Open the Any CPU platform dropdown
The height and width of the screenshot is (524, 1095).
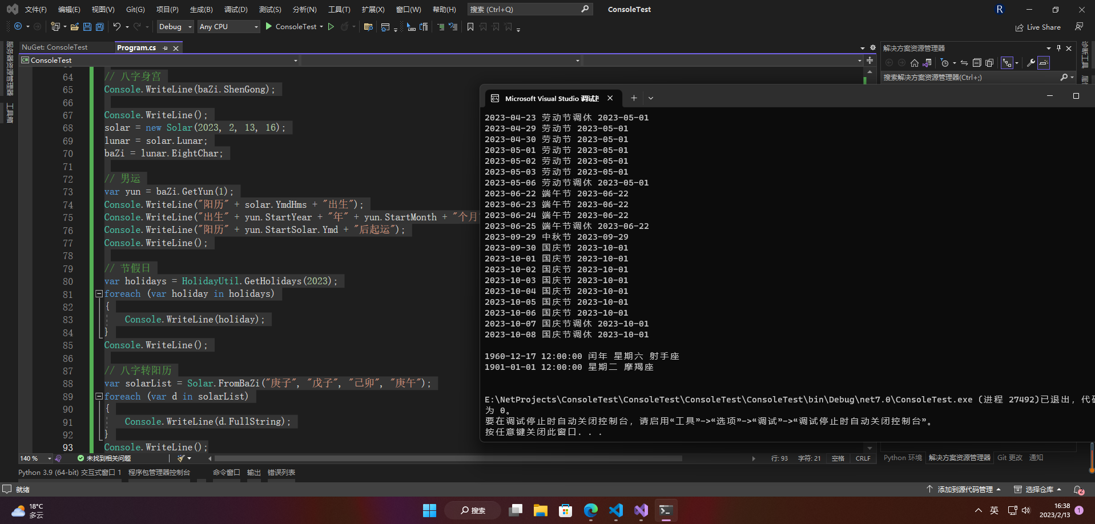click(228, 27)
